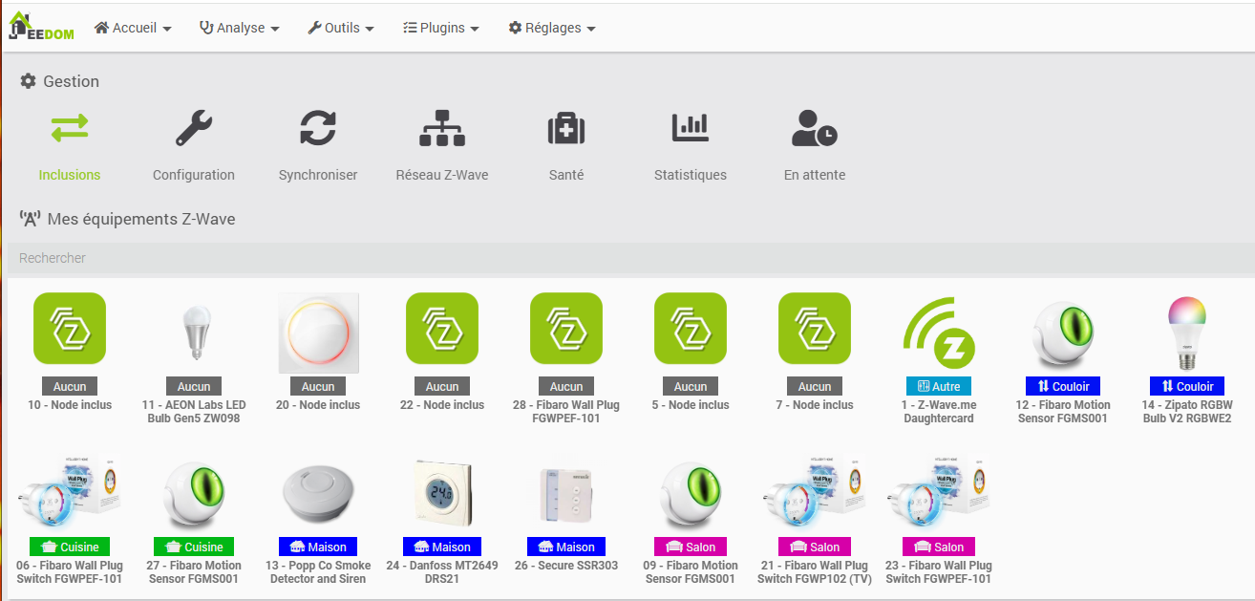Screen dimensions: 1255x601
Task: Click '20 - Node inclus' label
Action: (318, 405)
